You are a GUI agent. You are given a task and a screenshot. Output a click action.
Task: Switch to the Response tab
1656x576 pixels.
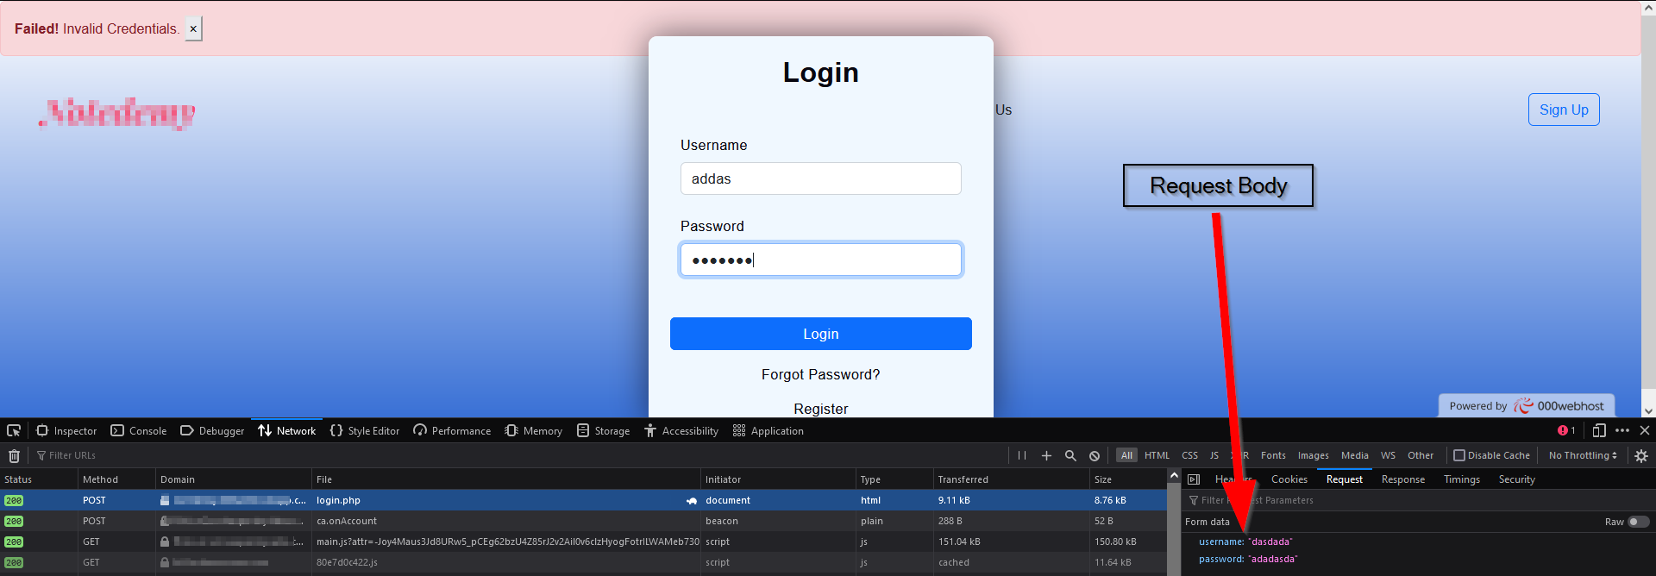point(1402,479)
